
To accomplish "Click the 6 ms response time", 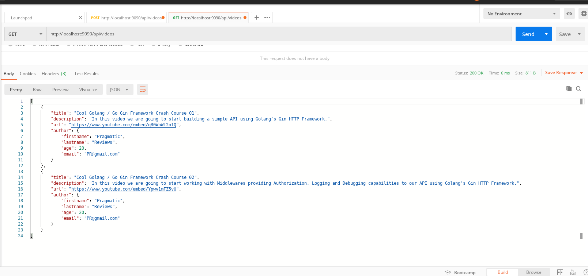I will [x=505, y=73].
